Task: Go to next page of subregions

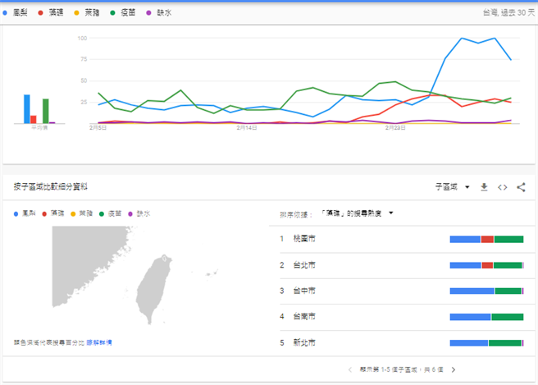Action: 453,370
